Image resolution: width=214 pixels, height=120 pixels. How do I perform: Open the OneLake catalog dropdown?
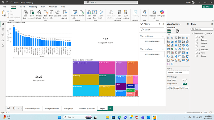click(39, 14)
